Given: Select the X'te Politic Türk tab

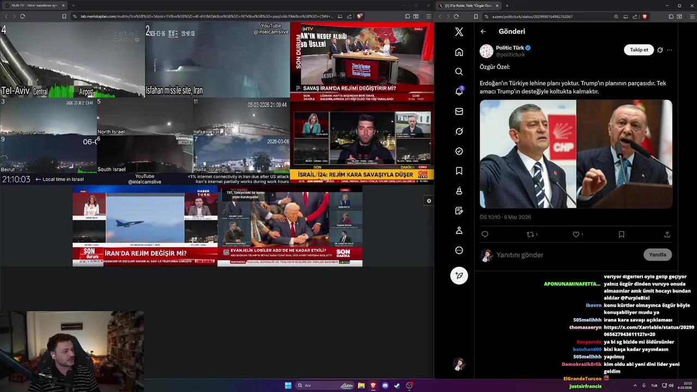Looking at the screenshot, I should tap(468, 5).
